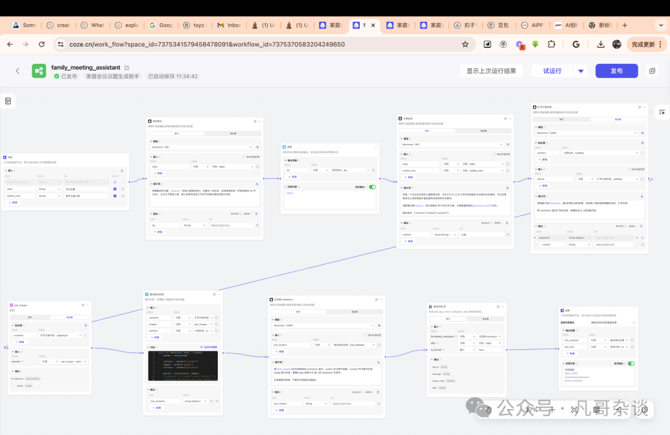Switch 文档转 markdown node to 批处理 tab

(x=355, y=312)
